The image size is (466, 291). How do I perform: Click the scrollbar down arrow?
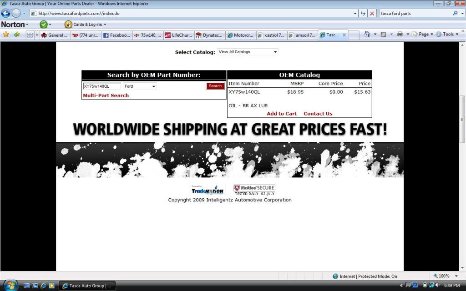(462, 268)
